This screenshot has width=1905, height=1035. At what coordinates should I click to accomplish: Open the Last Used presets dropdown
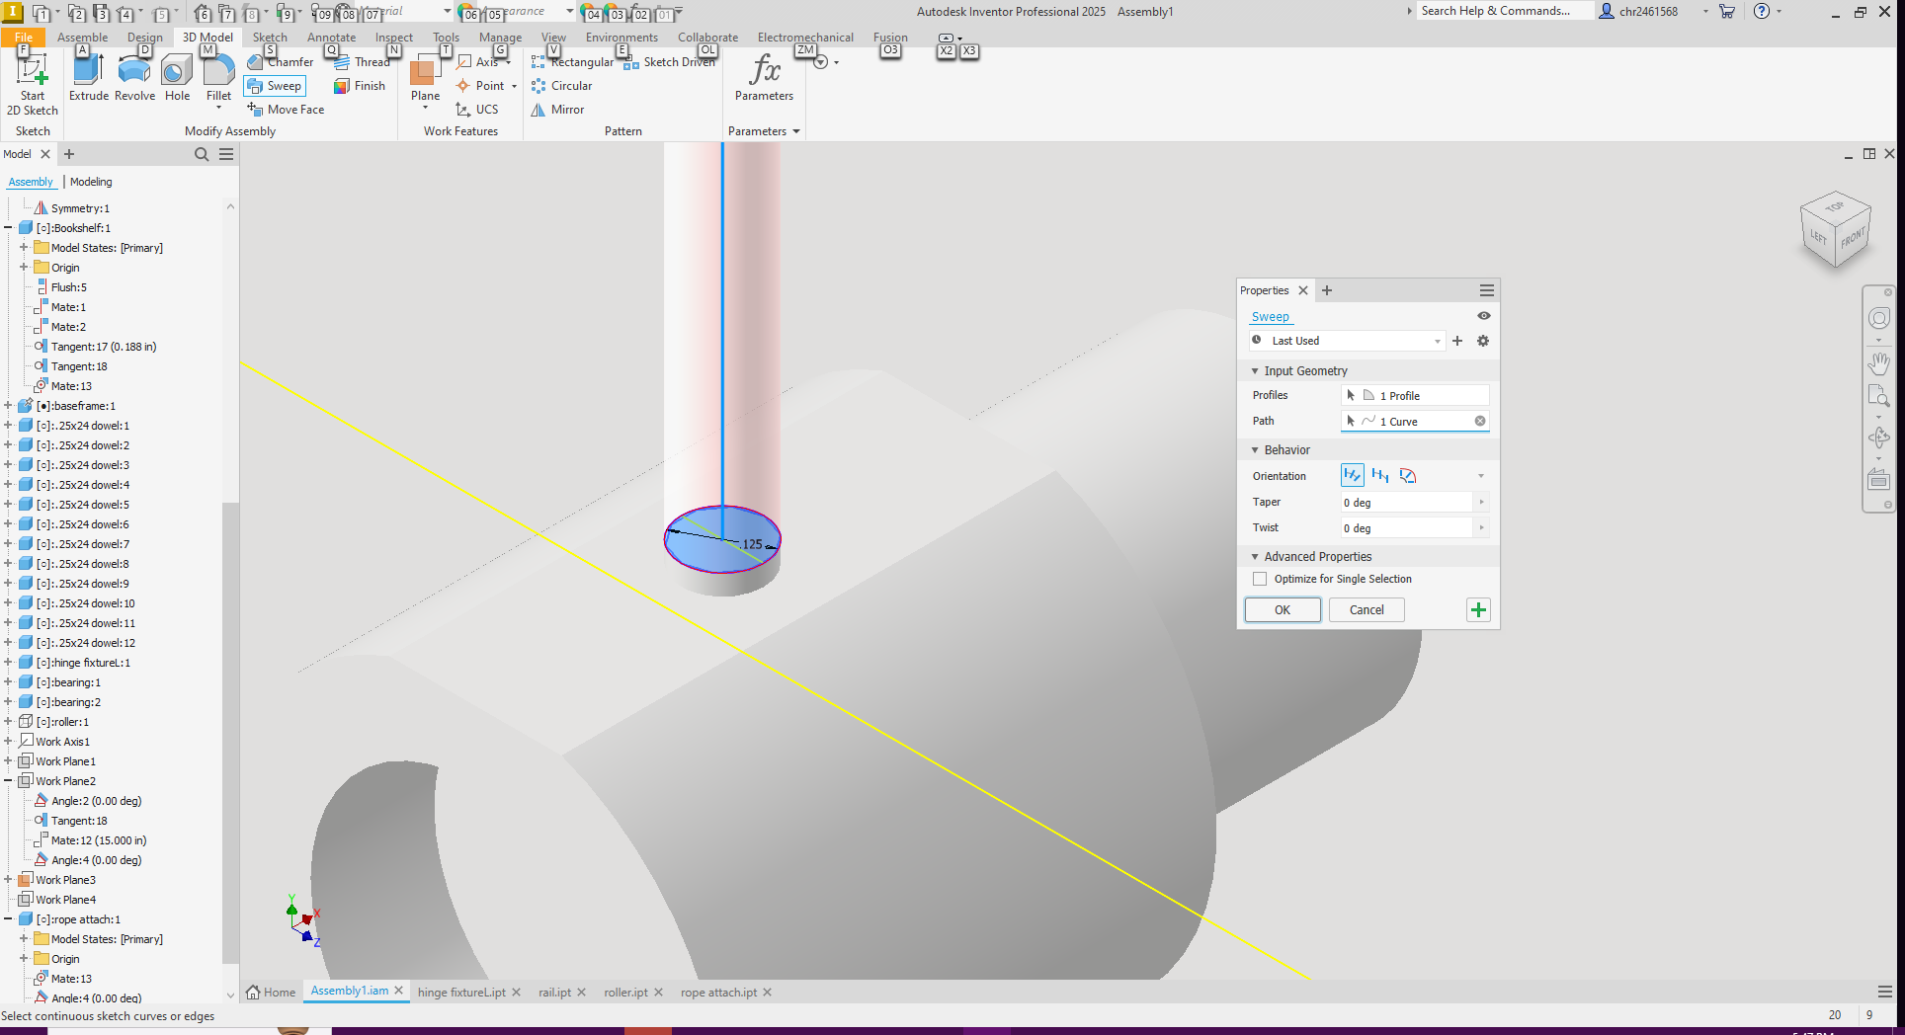tap(1438, 340)
